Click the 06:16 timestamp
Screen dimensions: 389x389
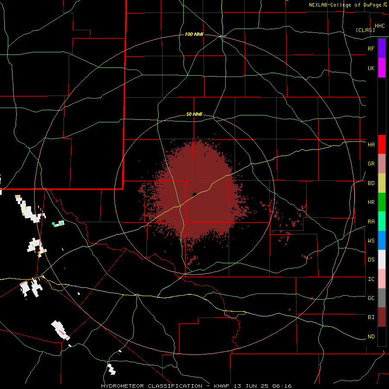(281, 386)
